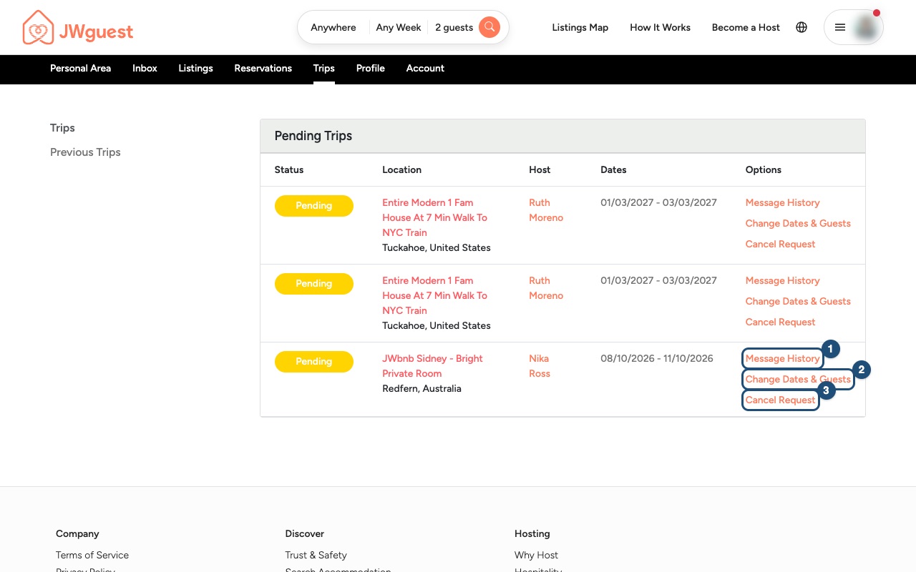Click the orange search magnifier button

489,27
